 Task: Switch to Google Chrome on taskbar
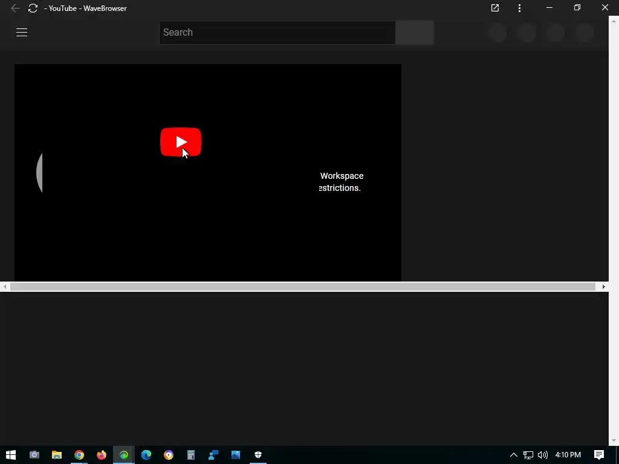click(79, 455)
